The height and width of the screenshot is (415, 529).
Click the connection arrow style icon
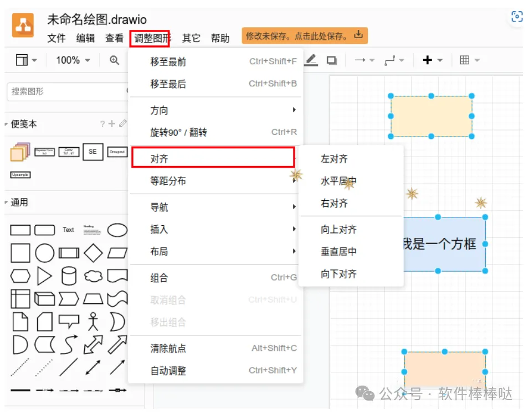click(360, 60)
